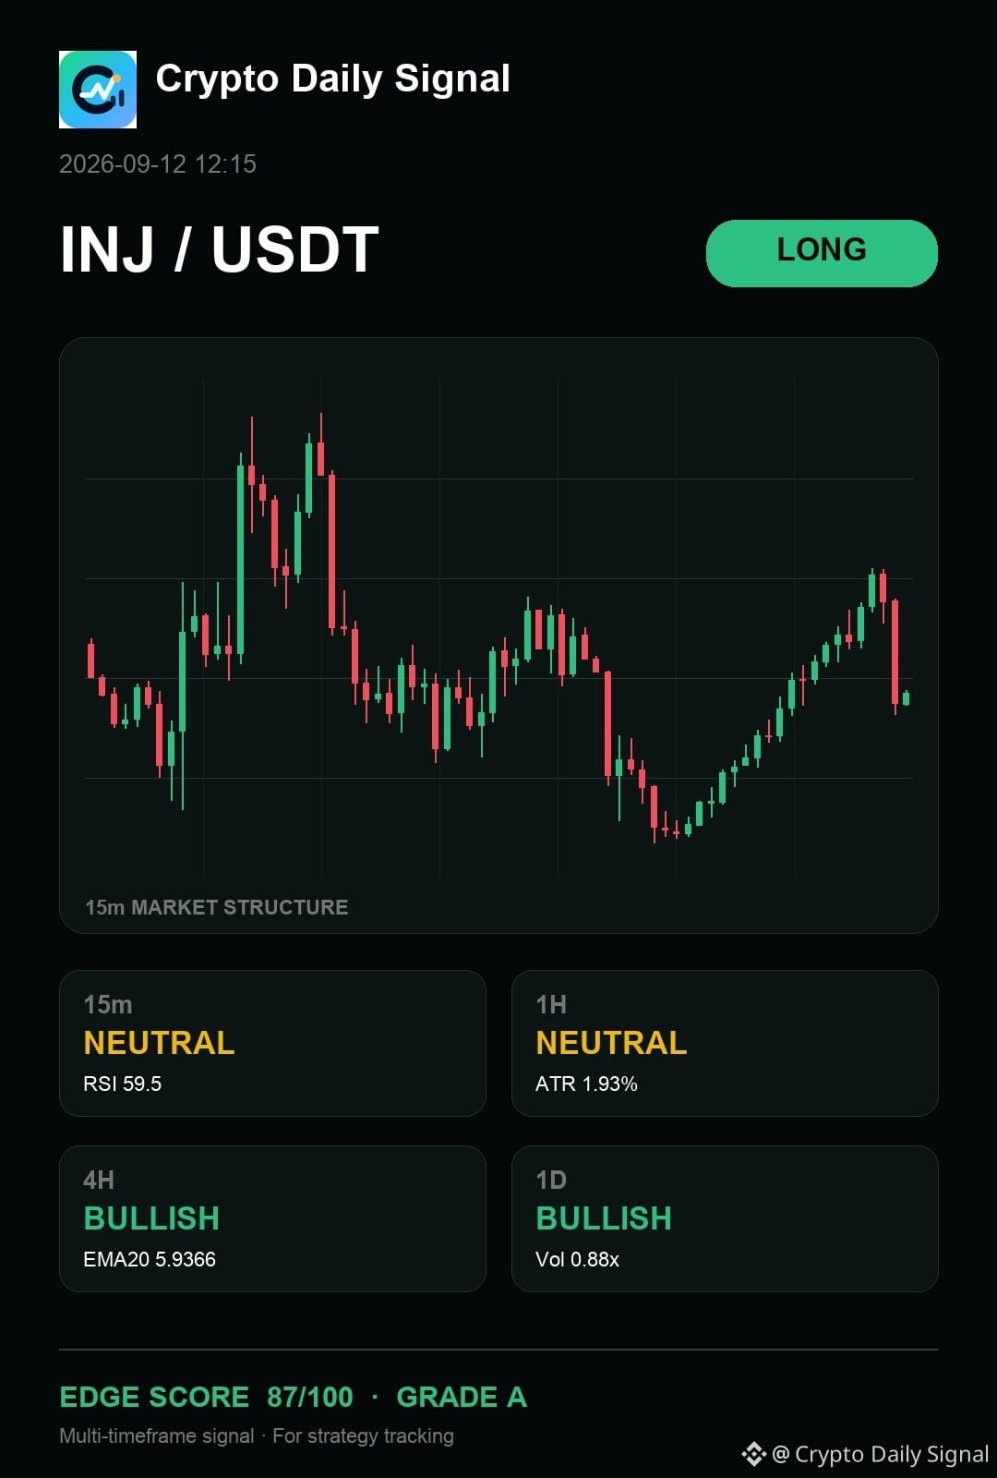Open the Crypto Daily Signal title
Viewport: 997px width, 1478px height.
pyautogui.click(x=333, y=79)
